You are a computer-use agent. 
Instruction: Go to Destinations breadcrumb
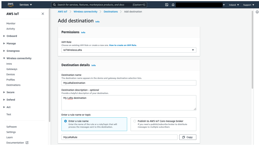pos(111,12)
